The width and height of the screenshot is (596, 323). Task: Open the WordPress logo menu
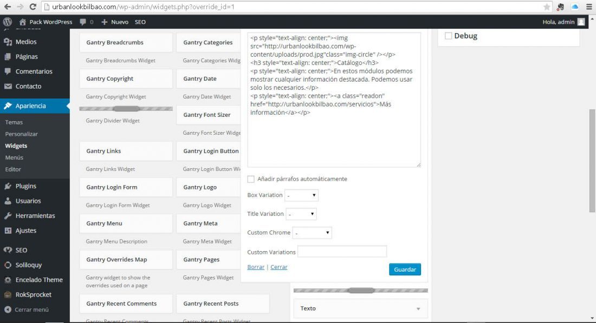point(8,22)
